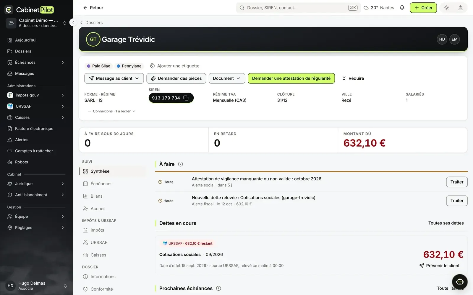Focus the Dossier, SIREN, contact search field
The width and height of the screenshot is (473, 295).
pyautogui.click(x=298, y=8)
